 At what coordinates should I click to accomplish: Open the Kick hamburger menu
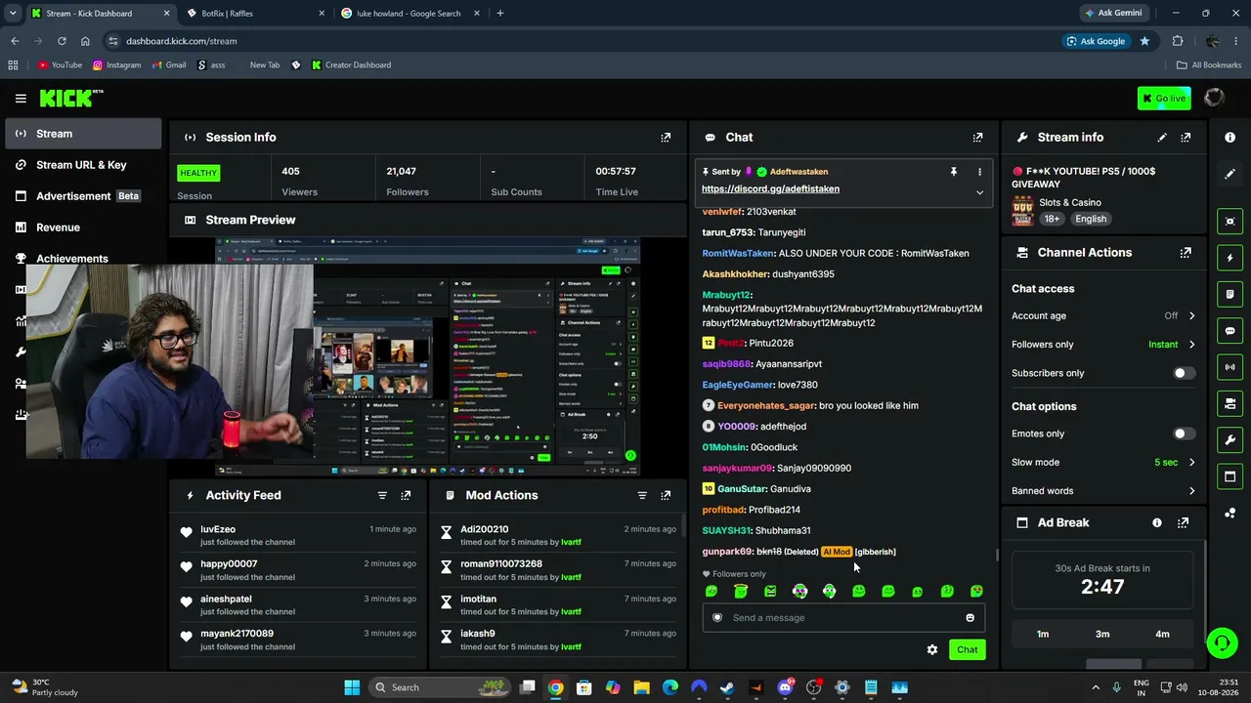pos(21,99)
